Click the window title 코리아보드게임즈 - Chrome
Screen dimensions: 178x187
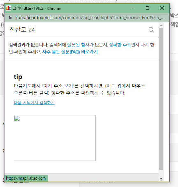(x=37, y=8)
